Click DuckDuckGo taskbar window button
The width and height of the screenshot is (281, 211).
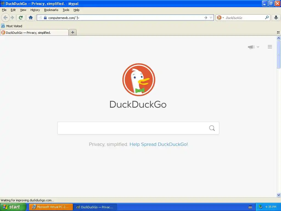tap(95, 207)
